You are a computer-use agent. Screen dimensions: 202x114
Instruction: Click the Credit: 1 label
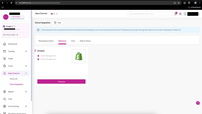click(x=9, y=26)
